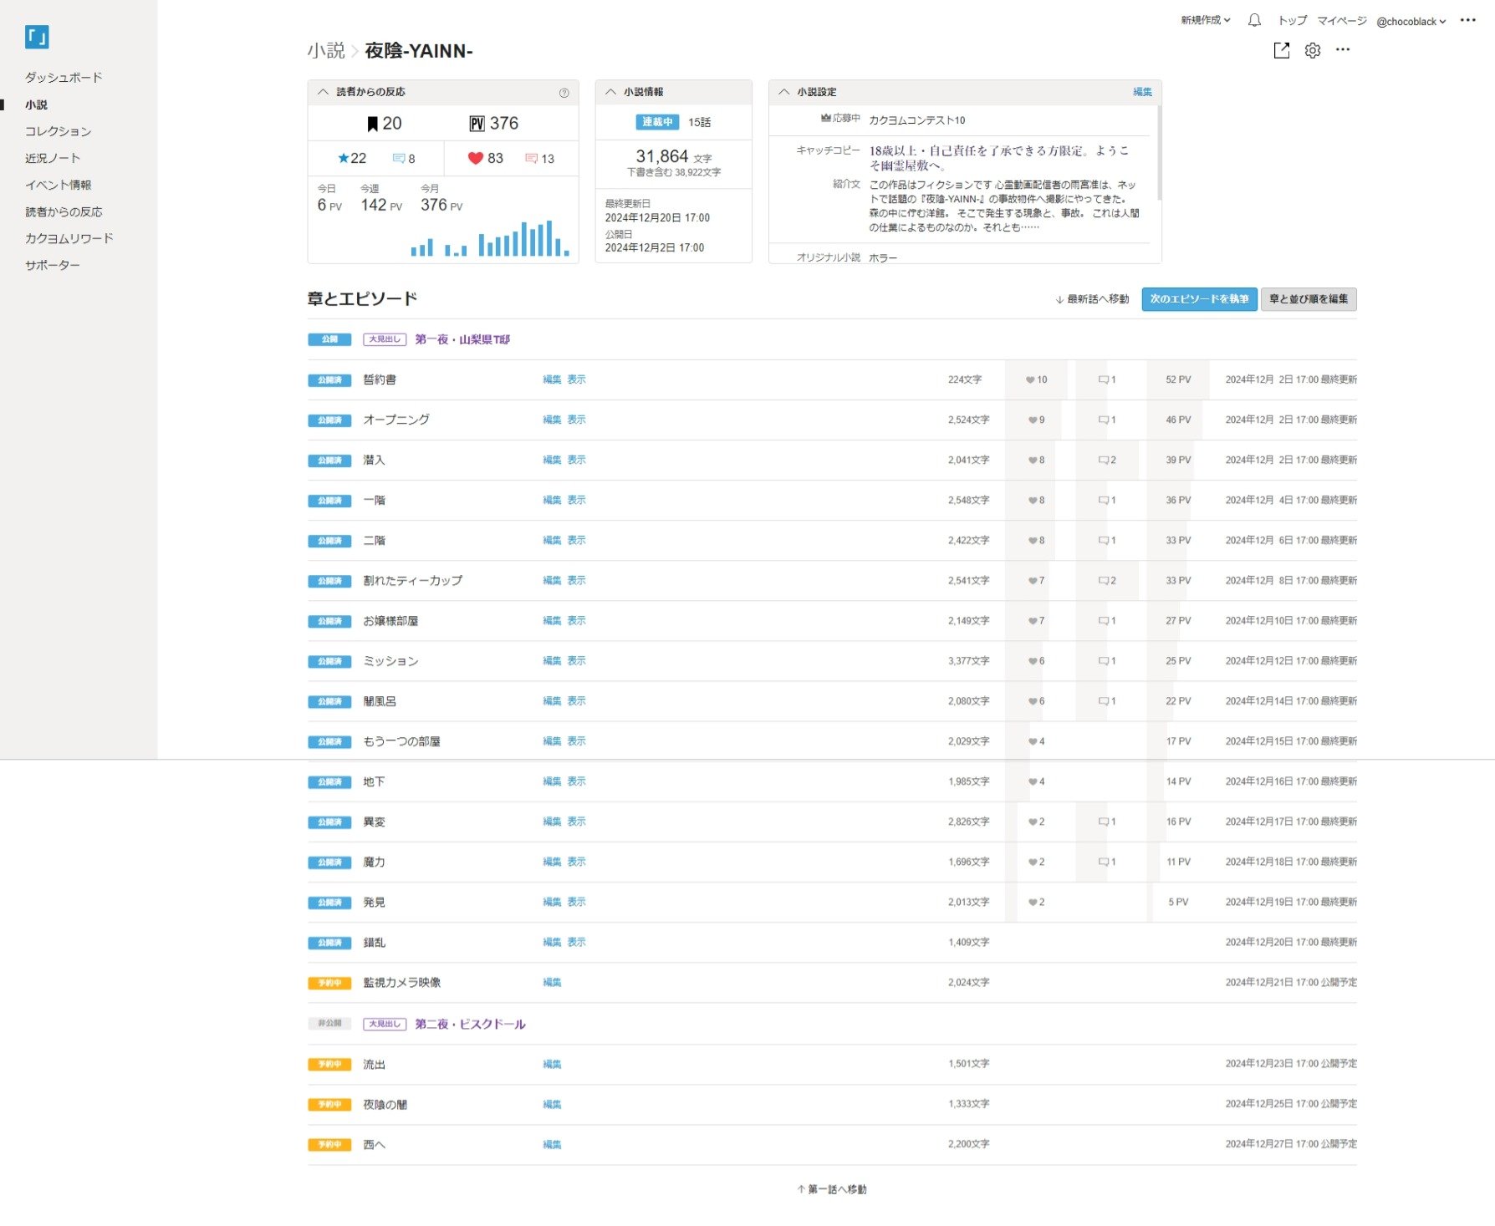Click 編集 link for 監視カメラ映像 episode
Screen dimensions: 1495x1226
click(552, 983)
